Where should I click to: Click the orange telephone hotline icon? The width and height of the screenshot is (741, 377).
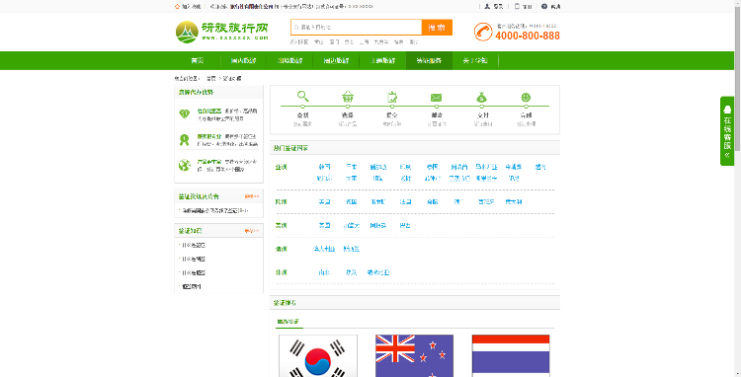(x=483, y=32)
